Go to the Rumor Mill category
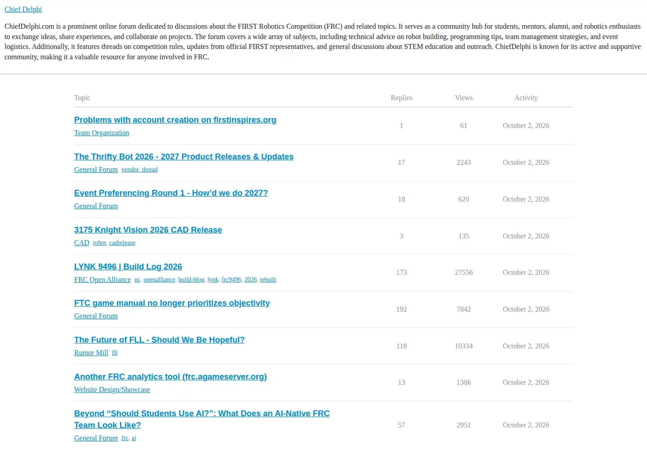 (x=91, y=353)
